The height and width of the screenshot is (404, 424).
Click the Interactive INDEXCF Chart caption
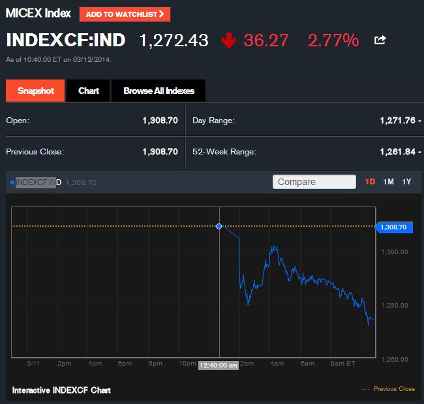pos(61,390)
